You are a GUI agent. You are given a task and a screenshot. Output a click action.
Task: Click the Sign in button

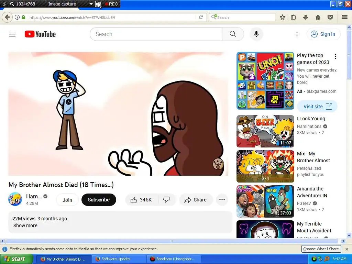[x=323, y=34]
